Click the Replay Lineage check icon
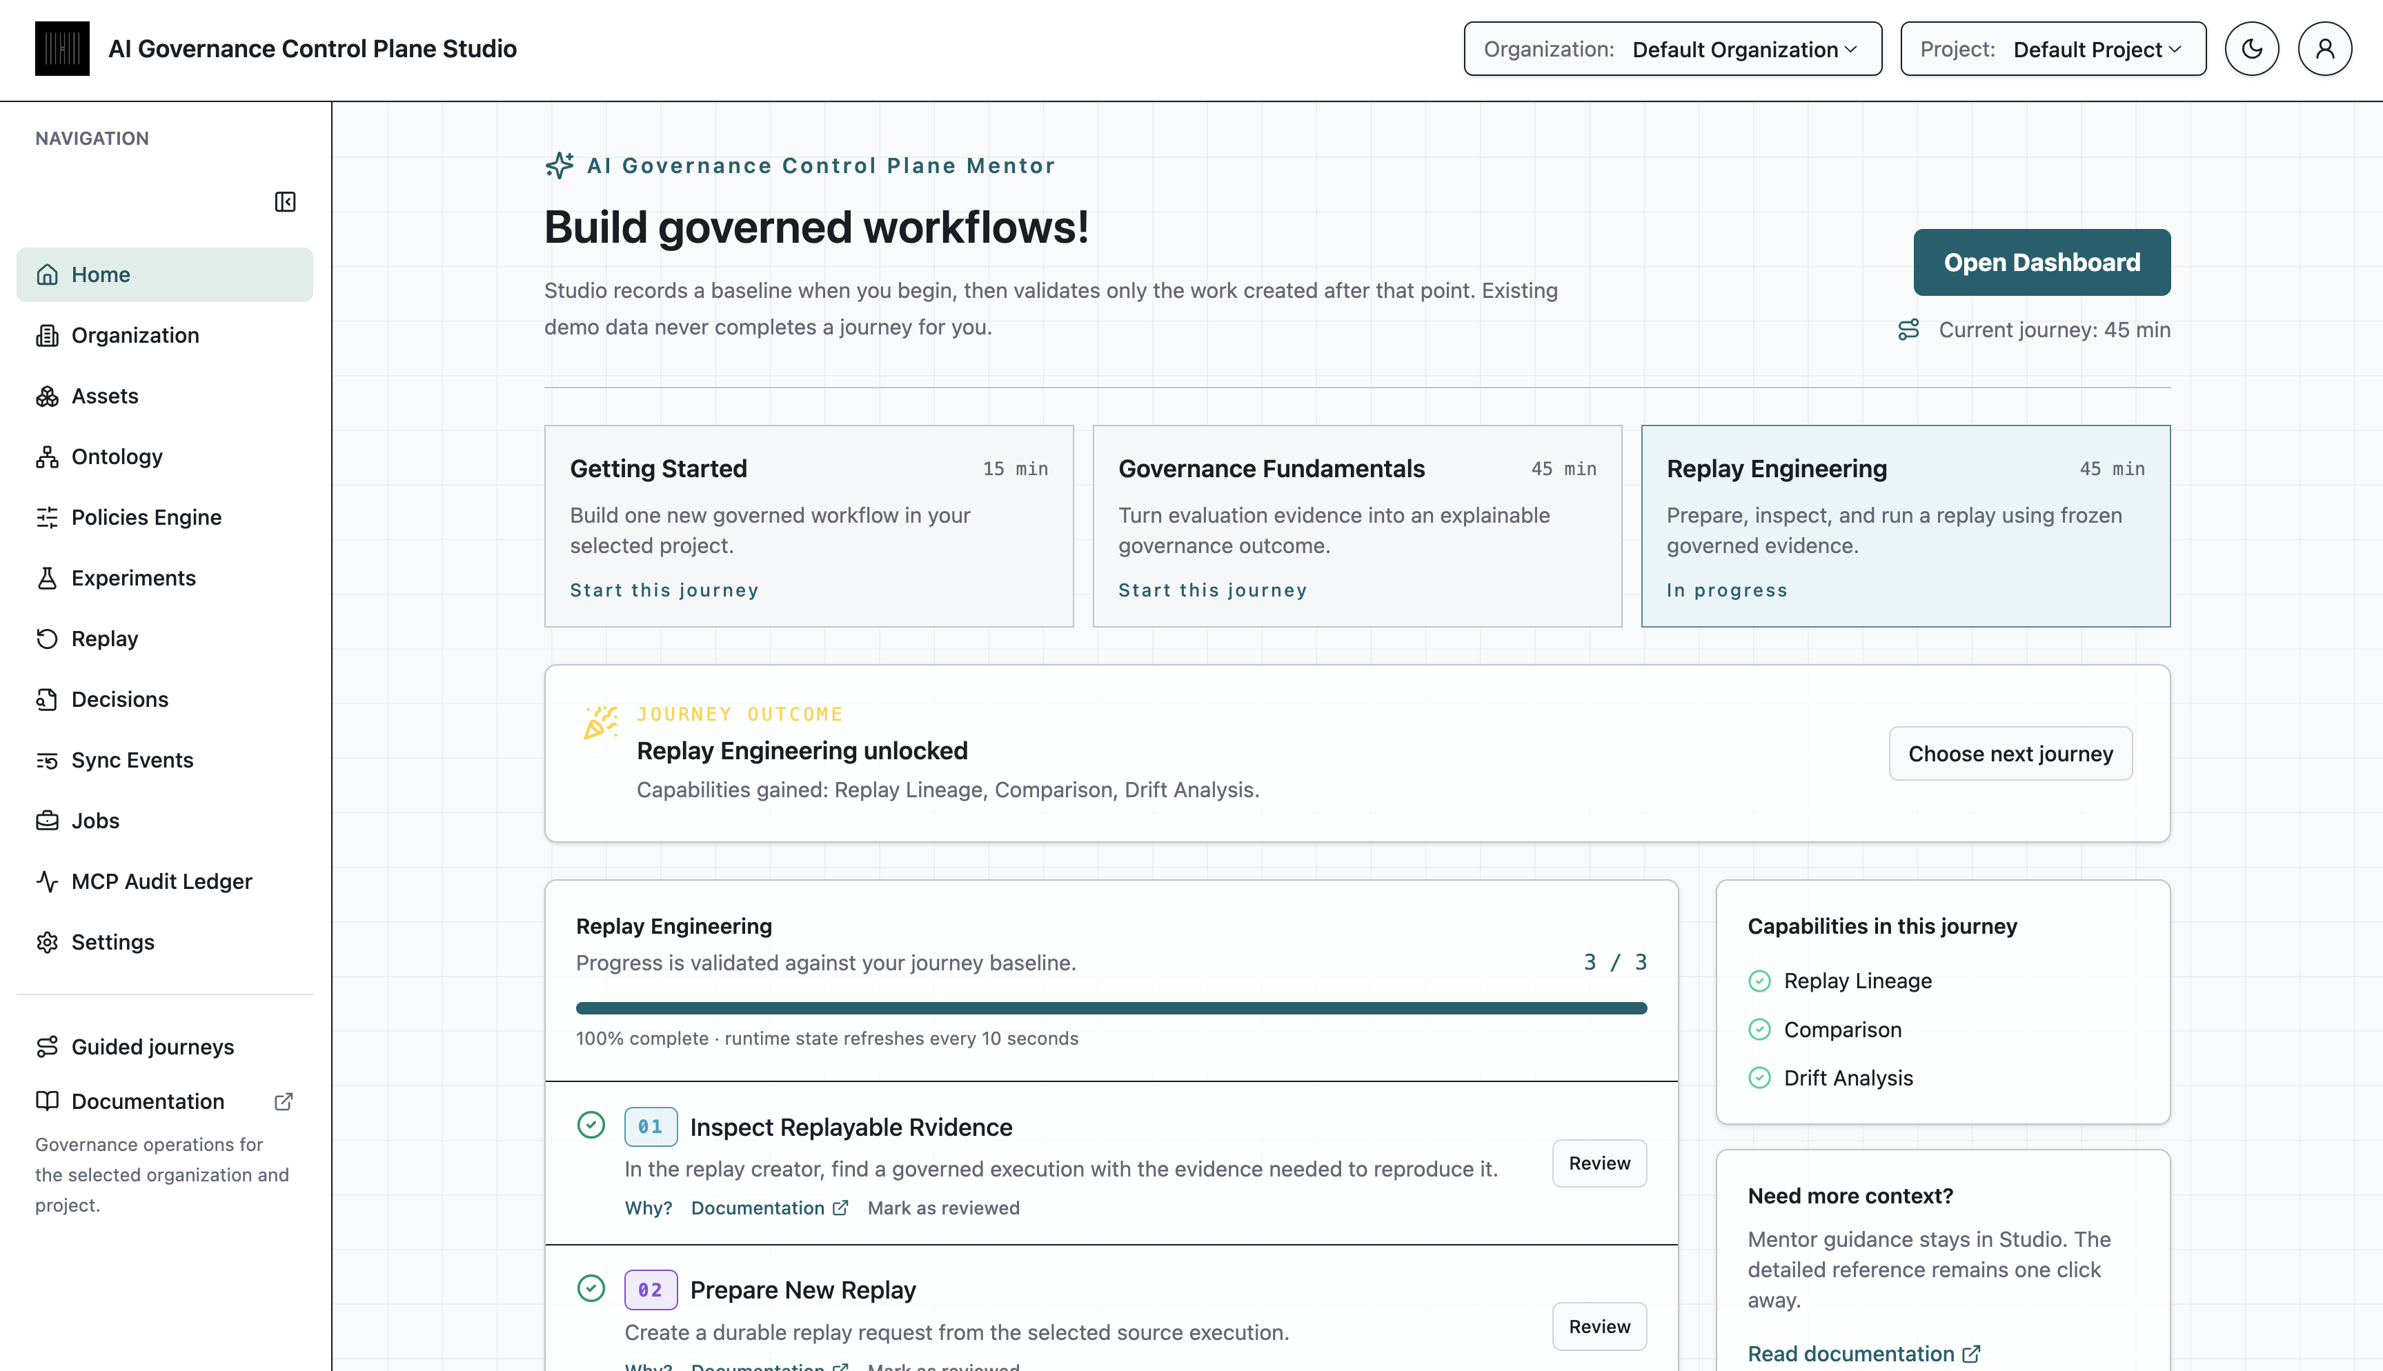 [1759, 981]
